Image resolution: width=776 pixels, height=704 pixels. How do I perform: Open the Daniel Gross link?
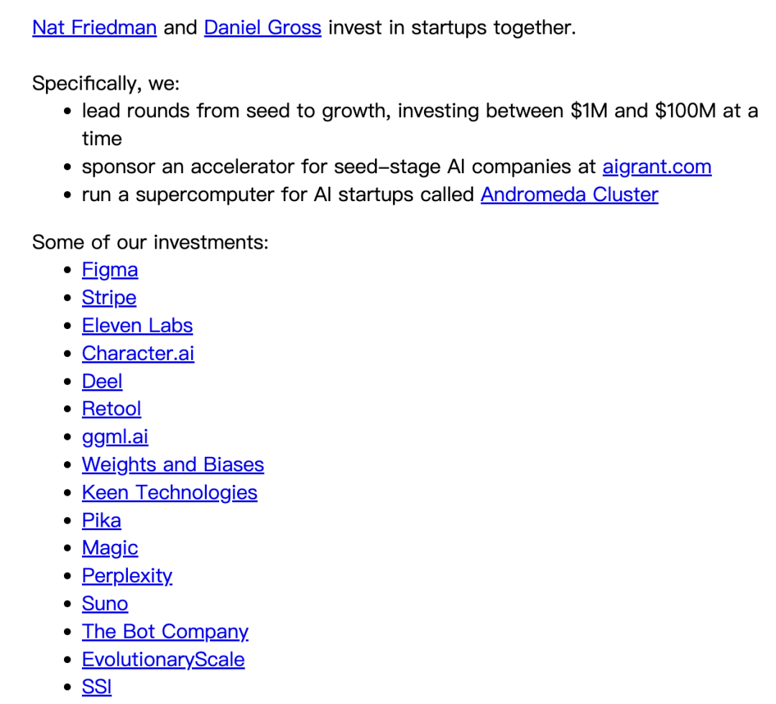[x=263, y=27]
